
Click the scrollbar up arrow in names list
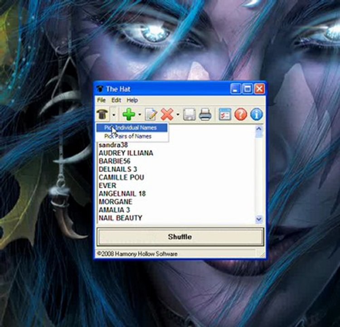(x=259, y=129)
